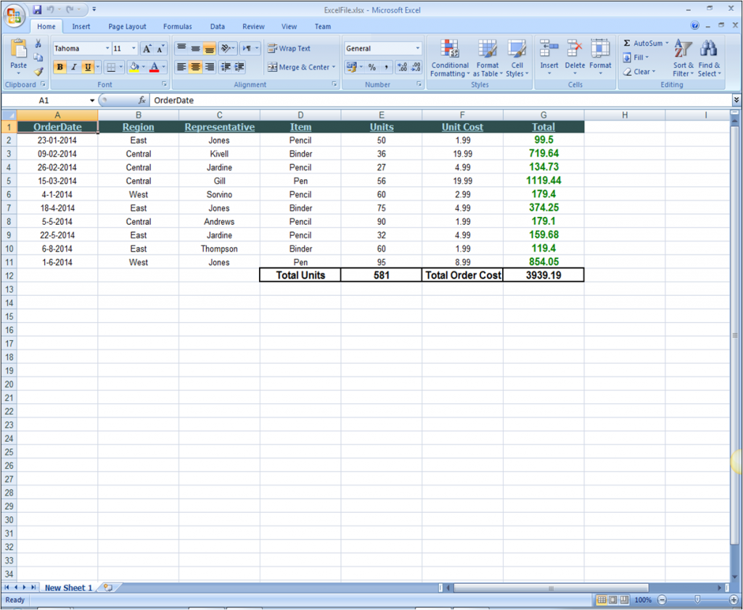
Task: Open the Name Box dropdown arrow
Action: click(x=92, y=101)
